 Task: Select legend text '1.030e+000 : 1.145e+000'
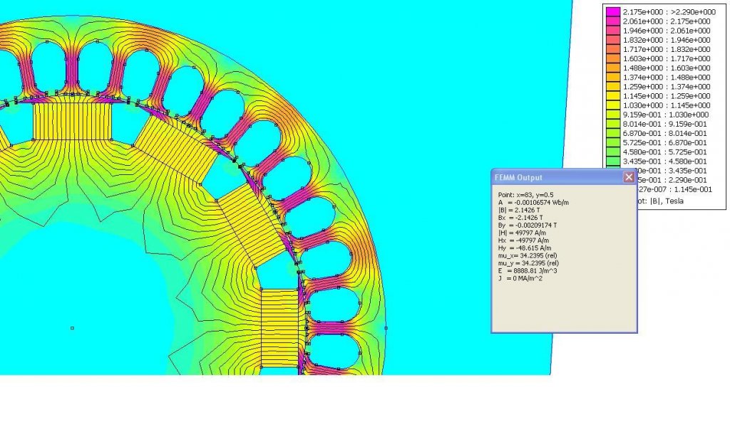click(x=667, y=105)
